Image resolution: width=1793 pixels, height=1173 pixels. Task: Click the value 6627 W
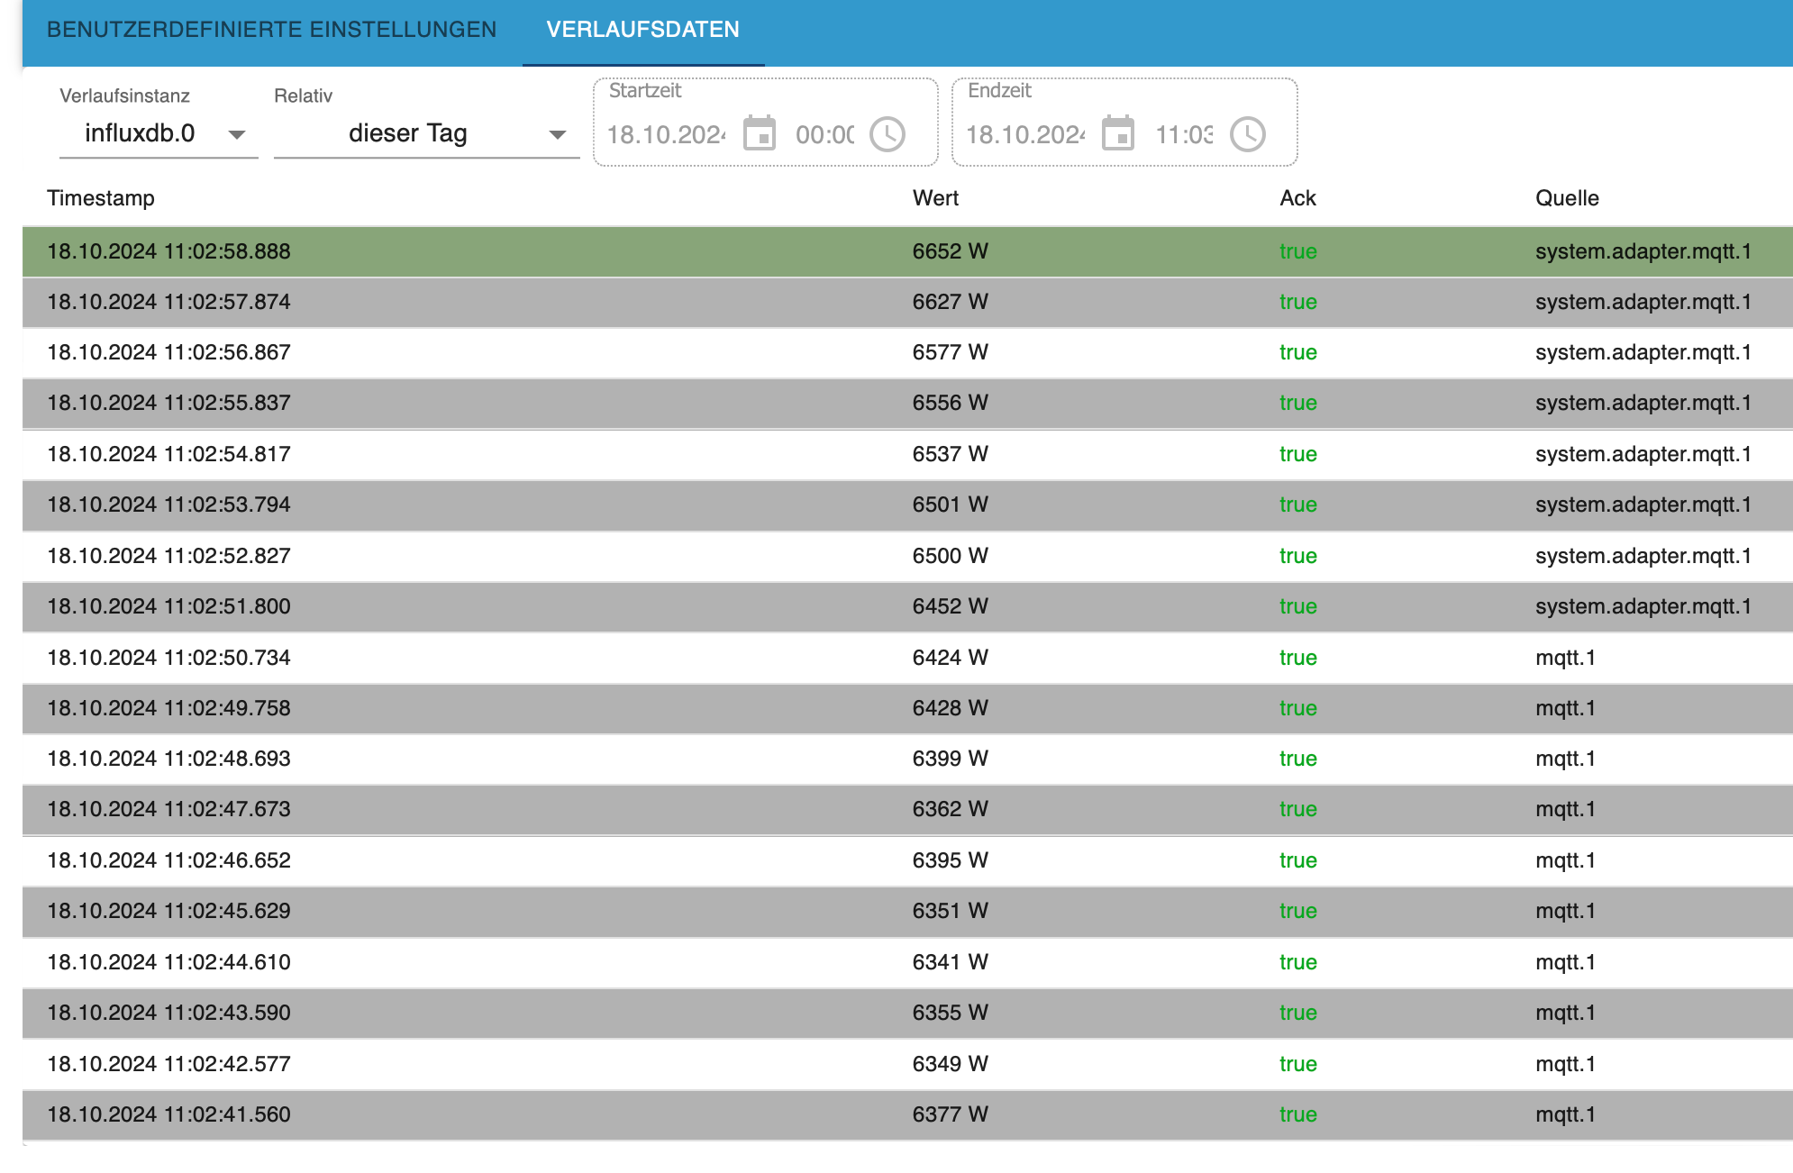pos(950,302)
